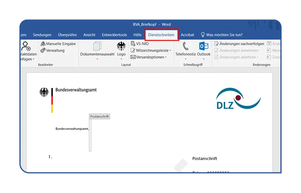Click the Bundesverwaltungsamt heading in letterhead
301x193 pixels.
(76, 90)
